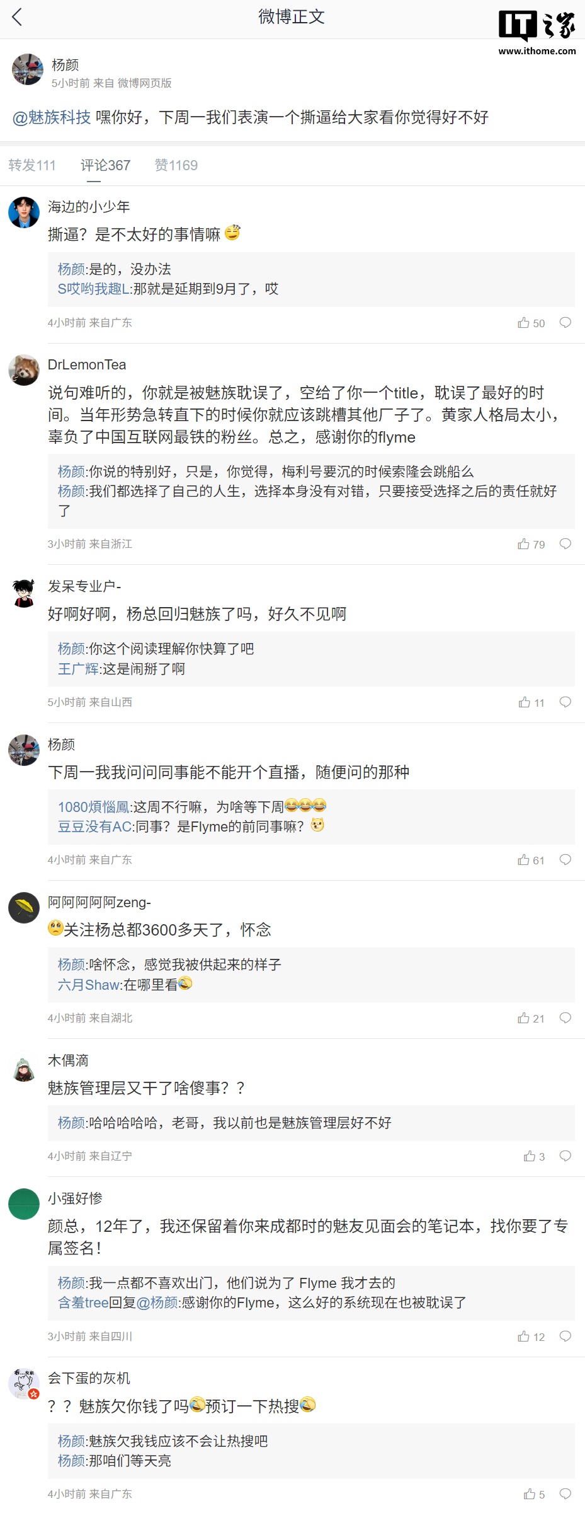Select the 评论367 tab

point(105,165)
